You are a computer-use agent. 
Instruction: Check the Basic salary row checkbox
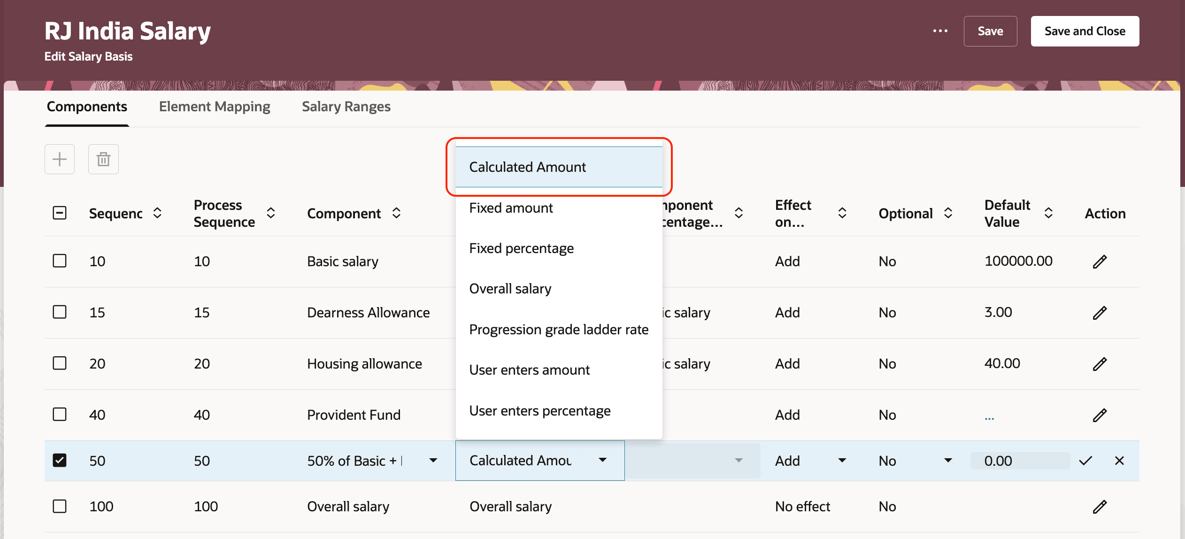click(x=60, y=261)
